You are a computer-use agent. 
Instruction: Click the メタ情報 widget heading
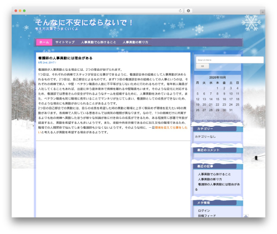(x=203, y=203)
